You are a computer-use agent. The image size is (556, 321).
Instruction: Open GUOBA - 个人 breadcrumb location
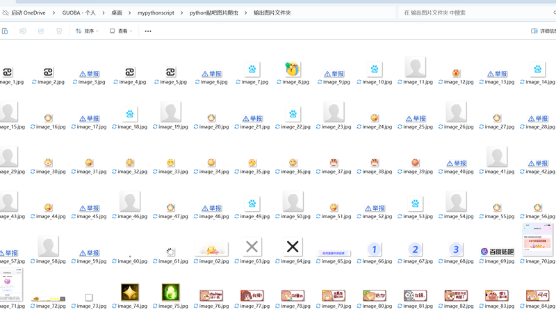tap(79, 13)
